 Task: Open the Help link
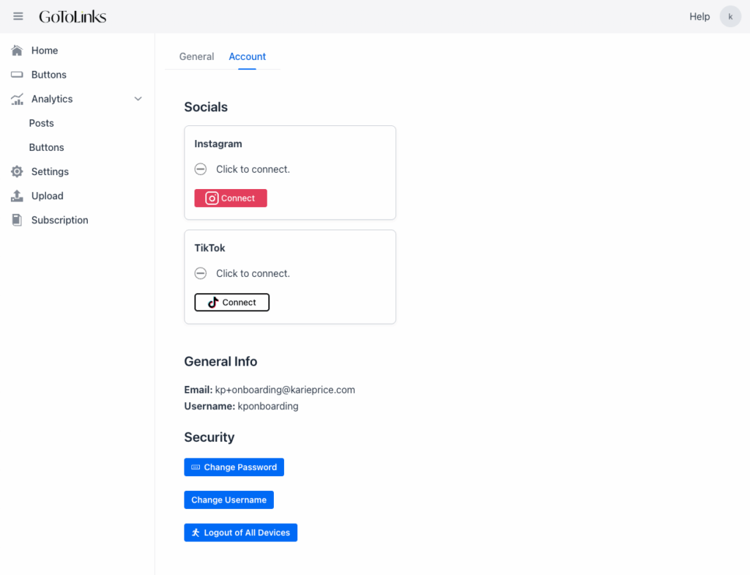[699, 16]
